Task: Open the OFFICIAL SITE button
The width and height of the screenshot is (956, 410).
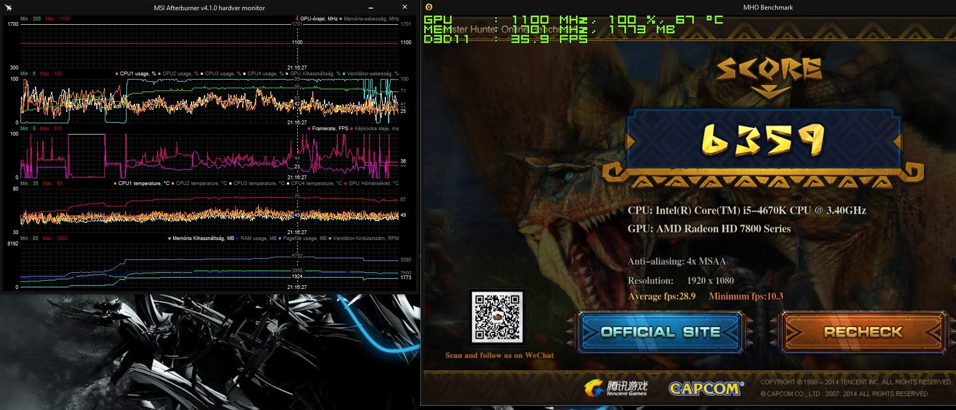Action: [x=660, y=332]
